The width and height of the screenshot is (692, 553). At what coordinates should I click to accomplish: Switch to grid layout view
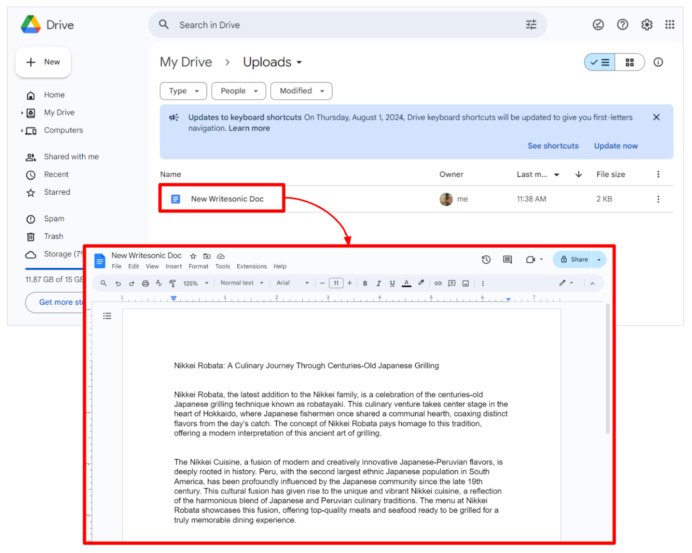click(630, 62)
